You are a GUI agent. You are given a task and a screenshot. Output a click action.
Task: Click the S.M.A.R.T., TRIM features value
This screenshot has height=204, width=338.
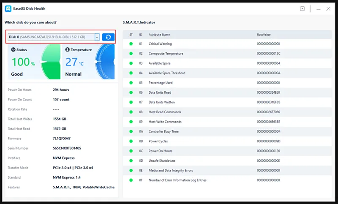pos(84,187)
